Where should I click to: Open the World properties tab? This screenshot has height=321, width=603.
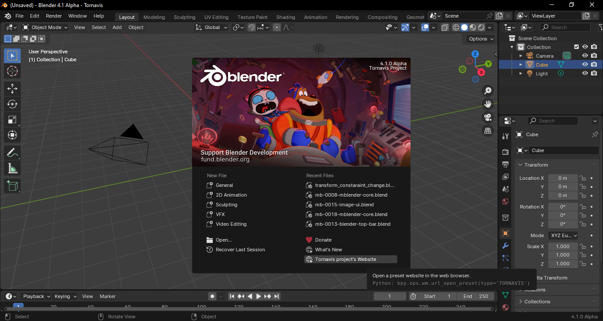(x=505, y=202)
